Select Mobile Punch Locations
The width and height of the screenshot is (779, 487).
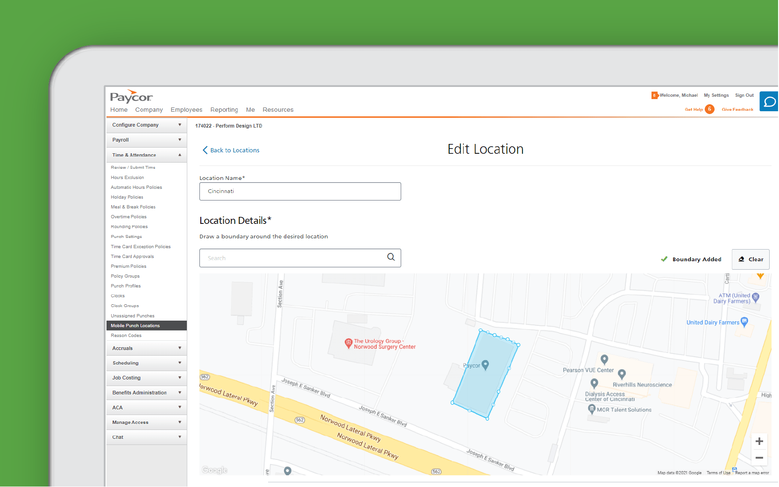[147, 326]
